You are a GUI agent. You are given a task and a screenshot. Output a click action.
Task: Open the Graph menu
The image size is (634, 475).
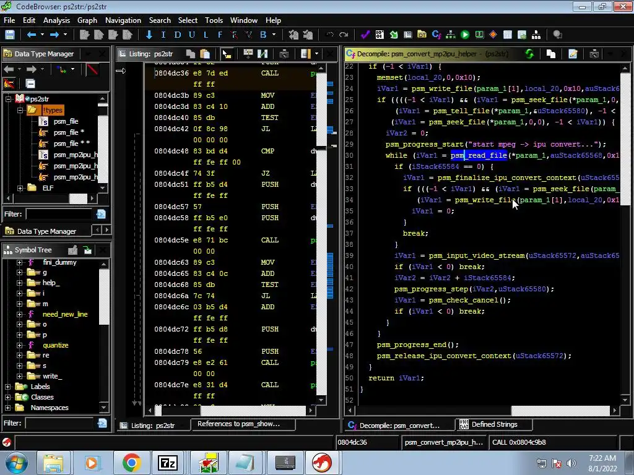(87, 20)
